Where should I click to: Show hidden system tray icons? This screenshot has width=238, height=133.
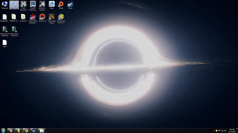click(x=213, y=131)
